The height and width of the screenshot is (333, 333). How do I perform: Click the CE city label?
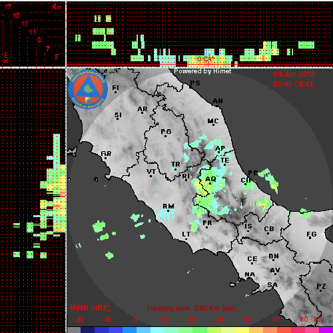pos(252,259)
